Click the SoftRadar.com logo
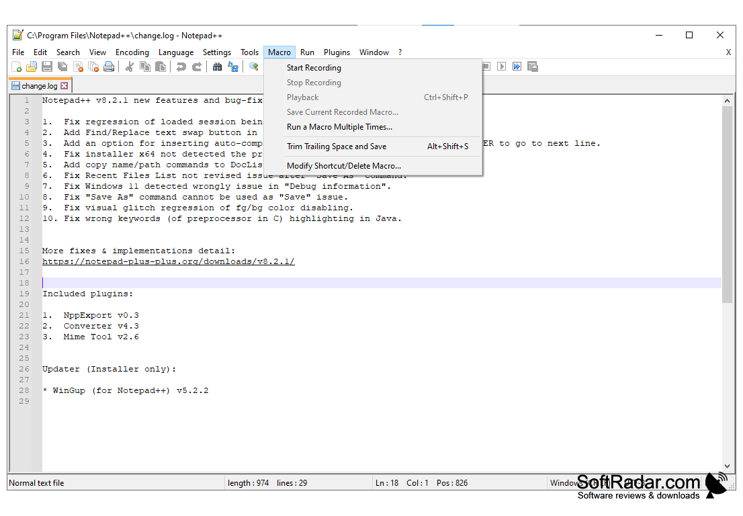743x516 pixels. click(x=645, y=482)
